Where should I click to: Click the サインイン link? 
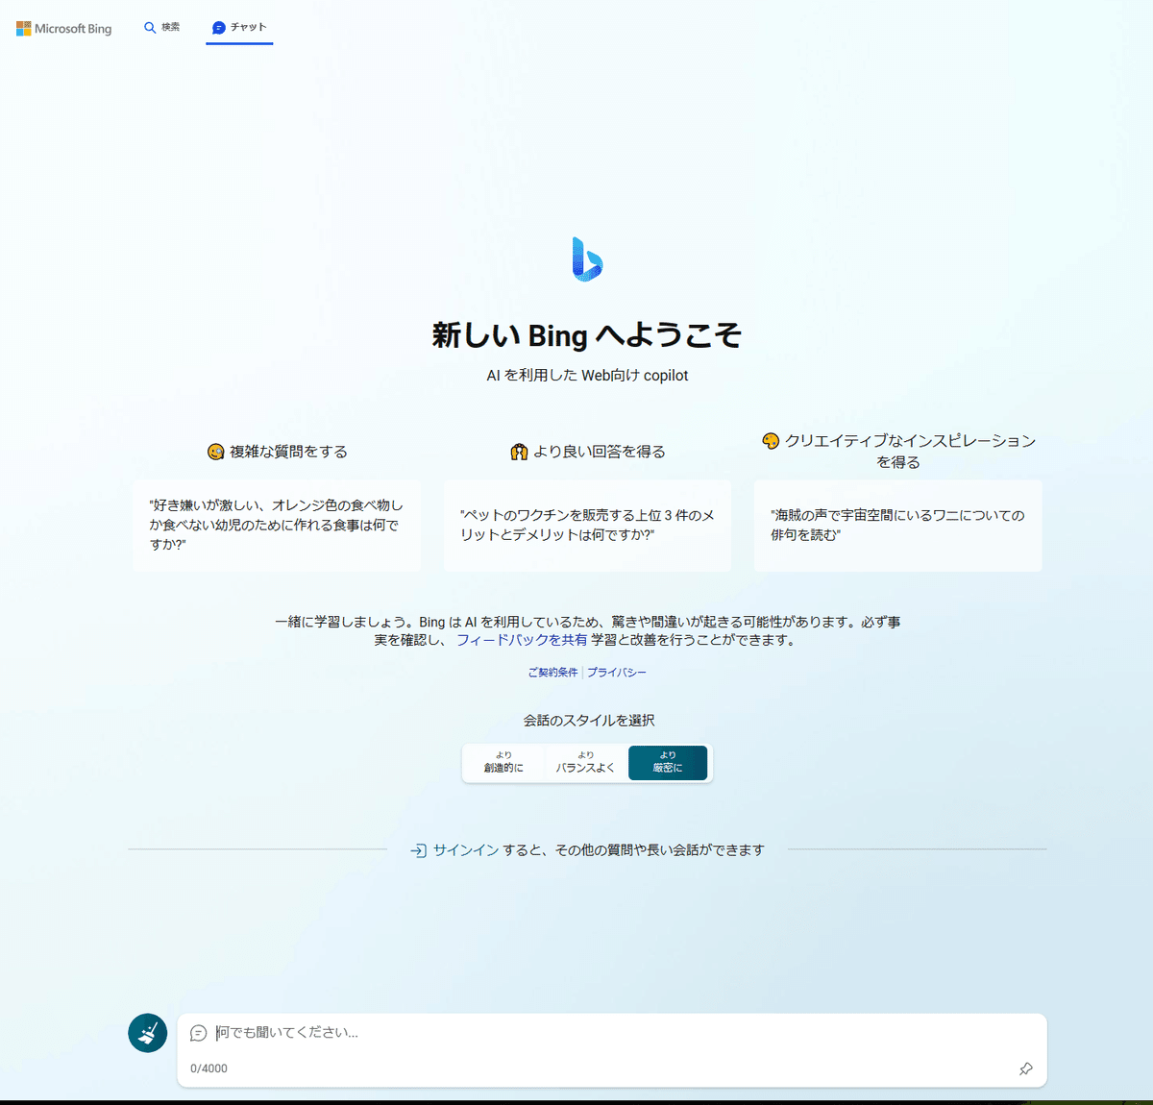(x=466, y=850)
